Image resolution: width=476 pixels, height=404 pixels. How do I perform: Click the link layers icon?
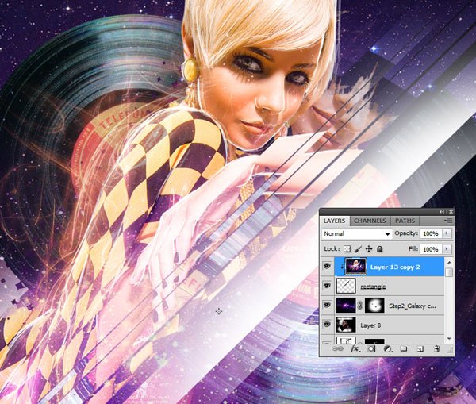(x=337, y=349)
